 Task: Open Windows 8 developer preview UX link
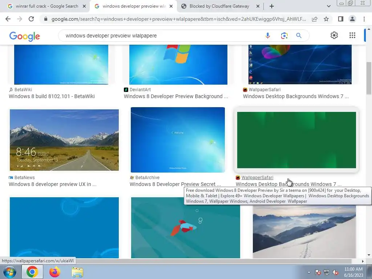52,184
